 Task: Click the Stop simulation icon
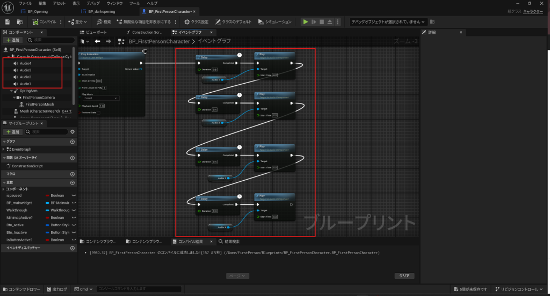(x=322, y=22)
